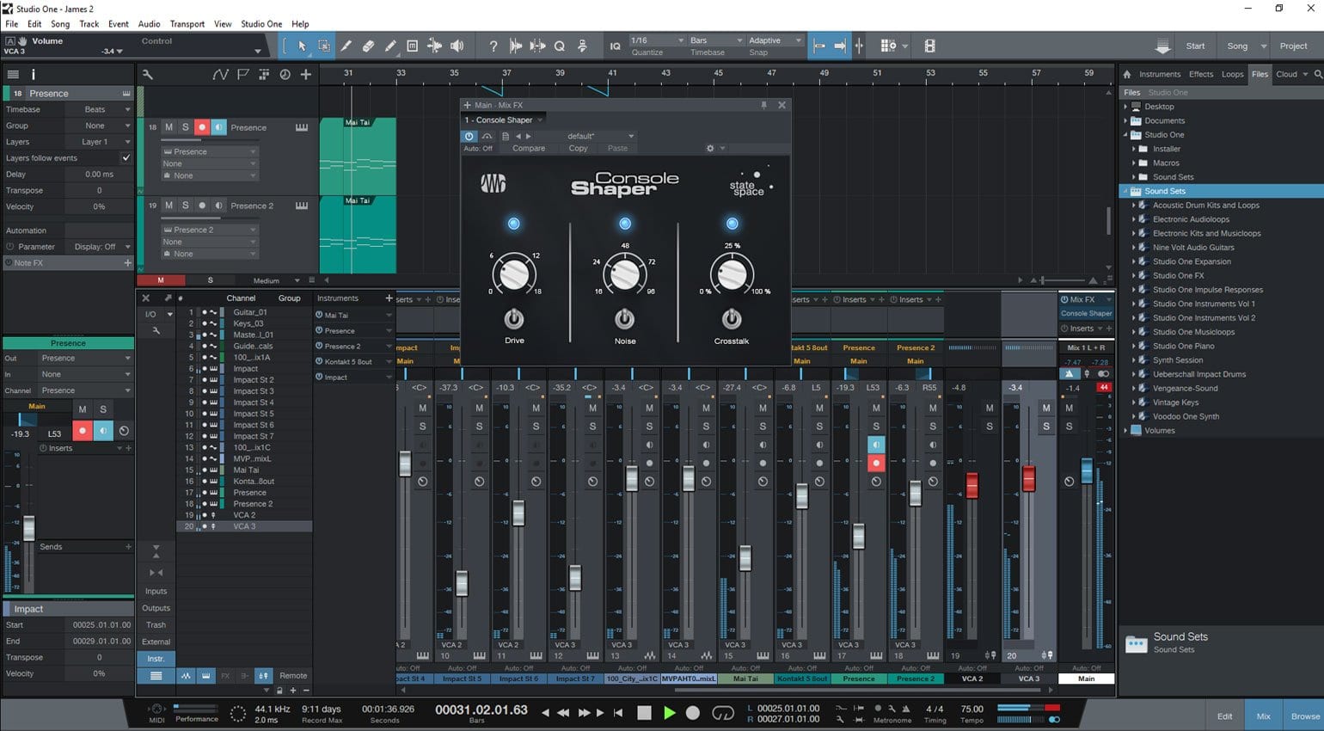The height and width of the screenshot is (731, 1324).
Task: Disarm record on Presence track 18
Action: tap(202, 126)
